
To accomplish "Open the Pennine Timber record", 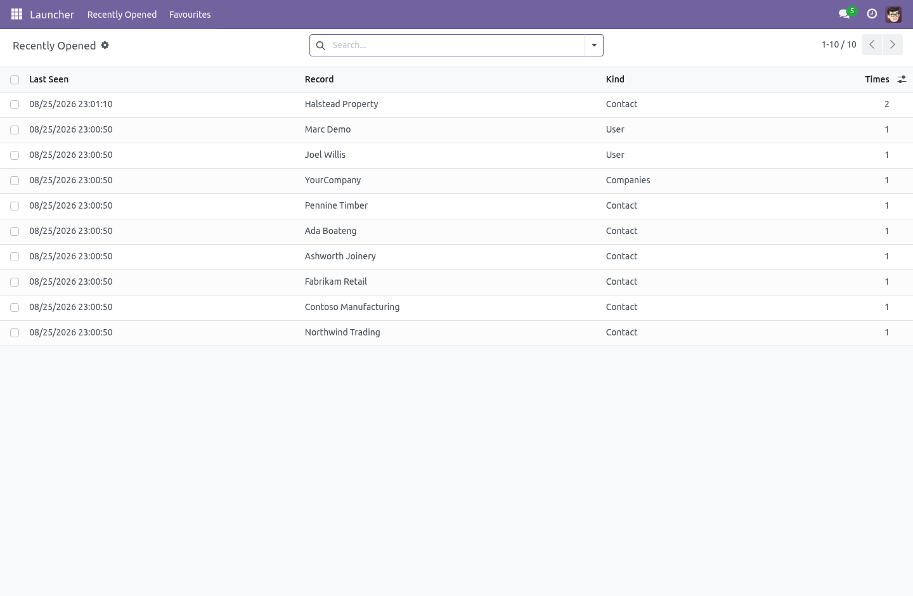I will pyautogui.click(x=336, y=205).
